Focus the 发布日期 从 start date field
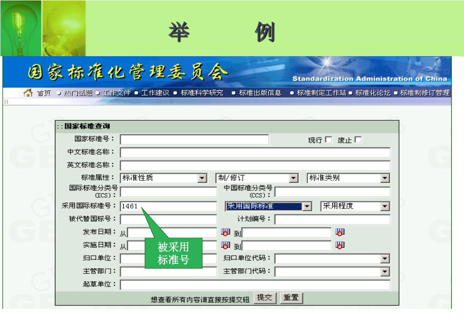 click(172, 233)
